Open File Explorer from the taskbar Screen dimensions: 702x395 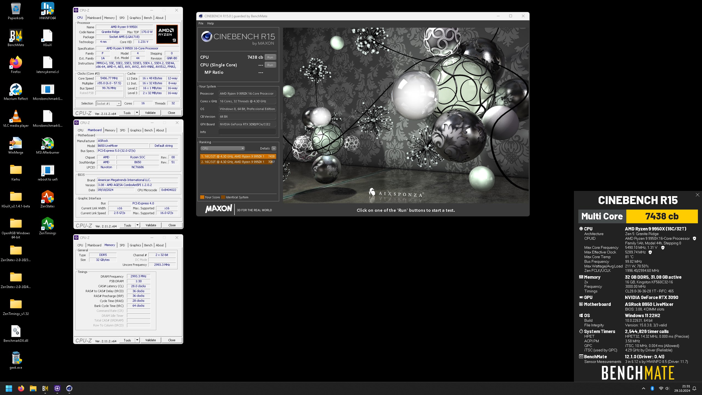(x=33, y=388)
